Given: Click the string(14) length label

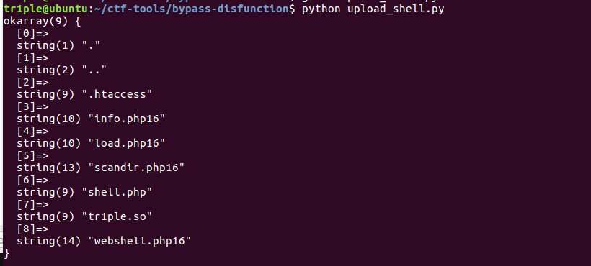Looking at the screenshot, I should coord(49,241).
